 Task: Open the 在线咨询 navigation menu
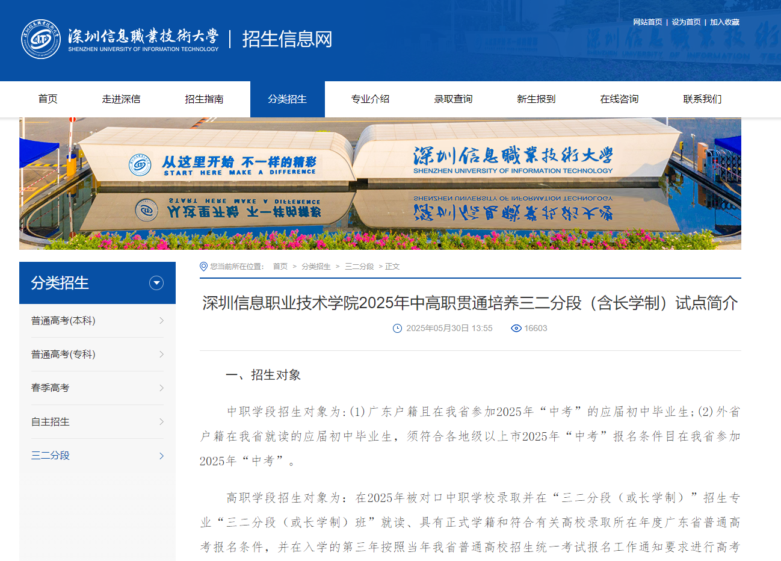pos(619,99)
